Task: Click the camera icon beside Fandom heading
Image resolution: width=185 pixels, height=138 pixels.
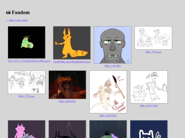Action: (8, 13)
